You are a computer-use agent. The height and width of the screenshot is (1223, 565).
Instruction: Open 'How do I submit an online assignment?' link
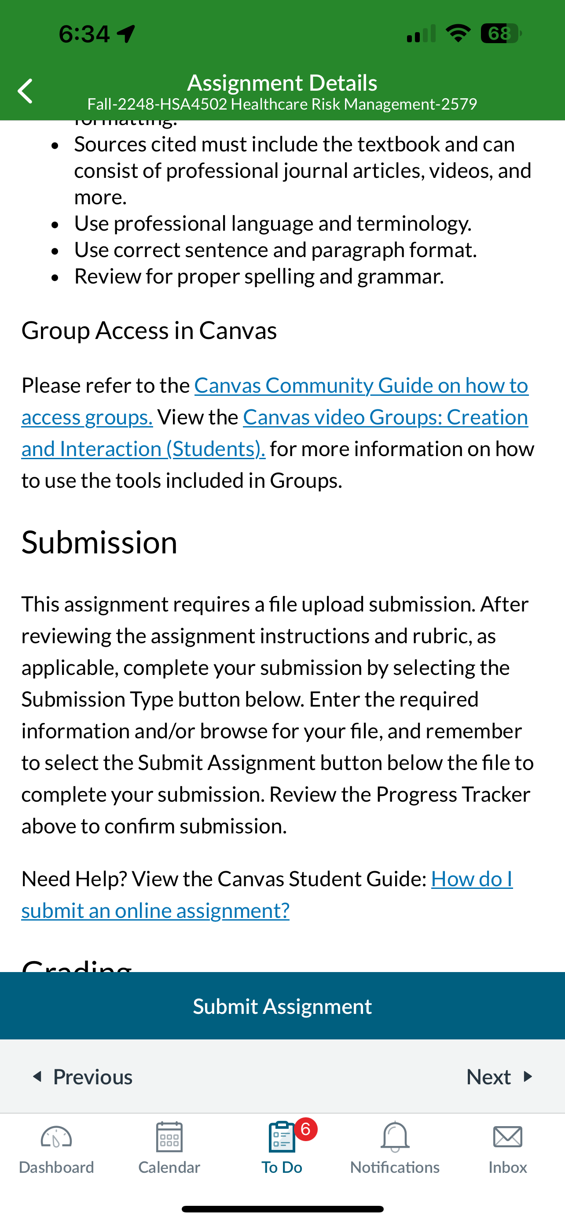coord(267,895)
